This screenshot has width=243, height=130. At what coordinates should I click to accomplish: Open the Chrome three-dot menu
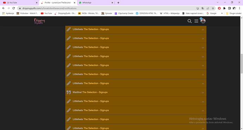(239, 8)
